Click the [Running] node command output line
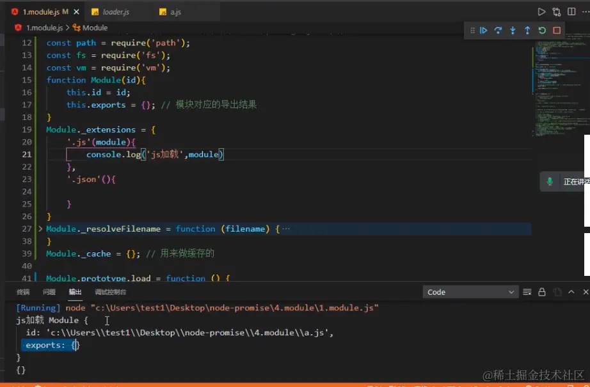Image resolution: width=590 pixels, height=387 pixels. [197, 308]
